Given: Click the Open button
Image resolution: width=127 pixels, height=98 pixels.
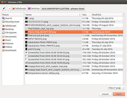Looking at the screenshot, I should tap(119, 94).
